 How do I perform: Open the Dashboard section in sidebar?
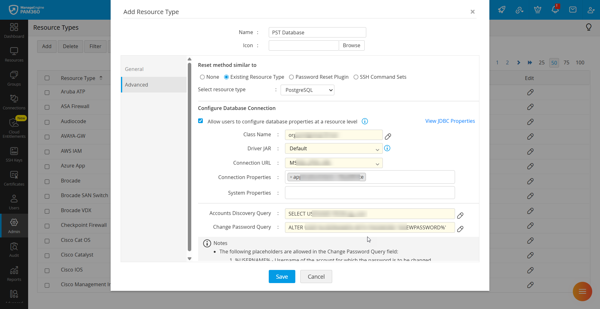[14, 30]
